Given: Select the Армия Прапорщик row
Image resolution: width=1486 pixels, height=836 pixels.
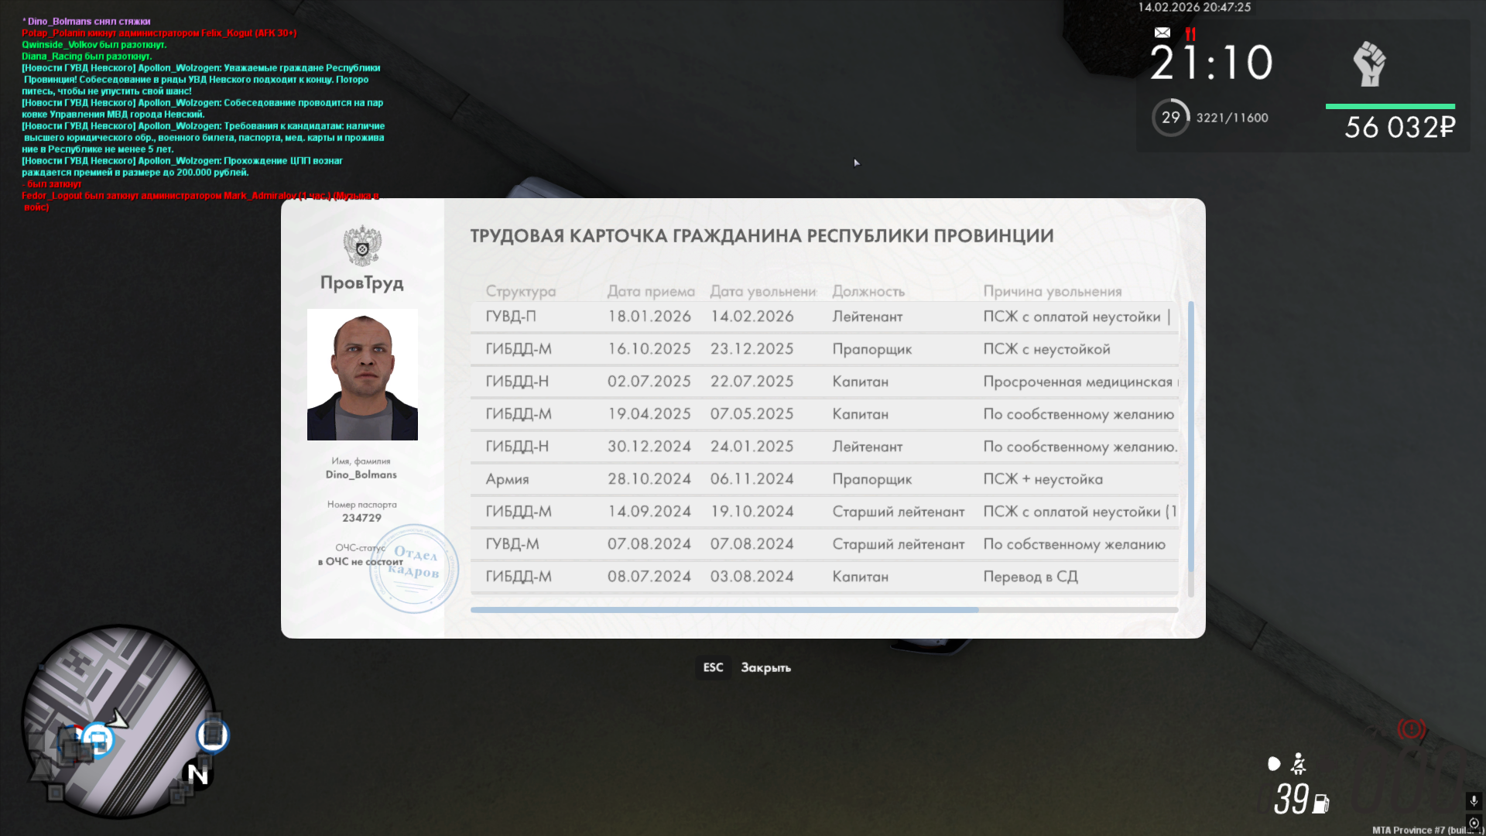Looking at the screenshot, I should click(823, 479).
